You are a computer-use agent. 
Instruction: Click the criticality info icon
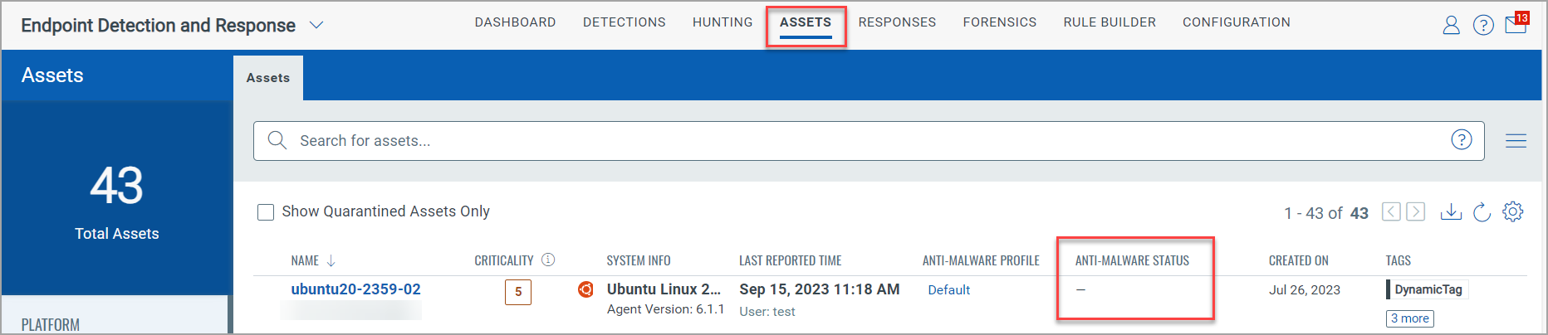pyautogui.click(x=548, y=260)
